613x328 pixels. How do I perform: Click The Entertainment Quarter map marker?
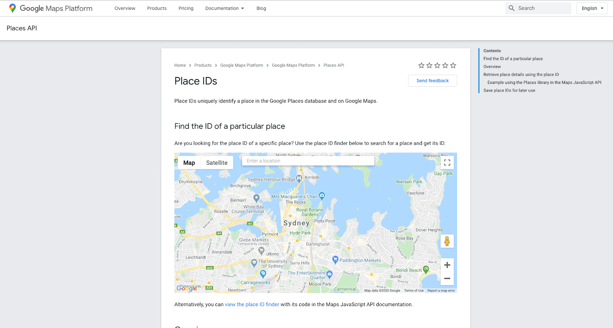click(x=329, y=274)
